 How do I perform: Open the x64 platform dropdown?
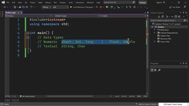pyautogui.click(x=61, y=7)
